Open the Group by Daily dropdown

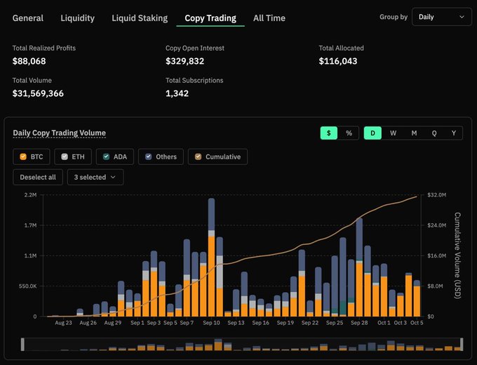(x=441, y=17)
